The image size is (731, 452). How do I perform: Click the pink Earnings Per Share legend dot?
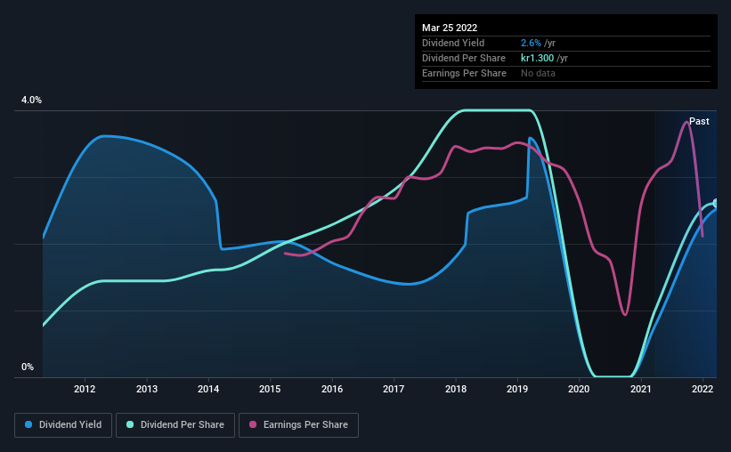click(x=253, y=424)
